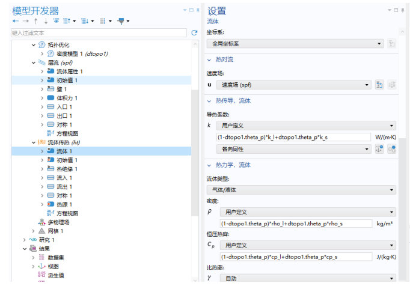Open the 全局坐标系 coordinate system dropdown
This screenshot has width=410, height=289.
click(295, 44)
